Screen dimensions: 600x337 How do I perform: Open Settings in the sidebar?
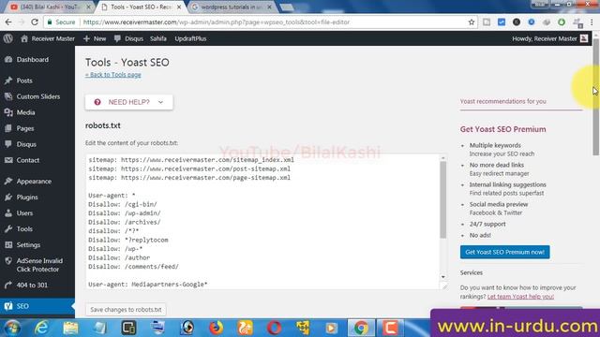pos(28,245)
